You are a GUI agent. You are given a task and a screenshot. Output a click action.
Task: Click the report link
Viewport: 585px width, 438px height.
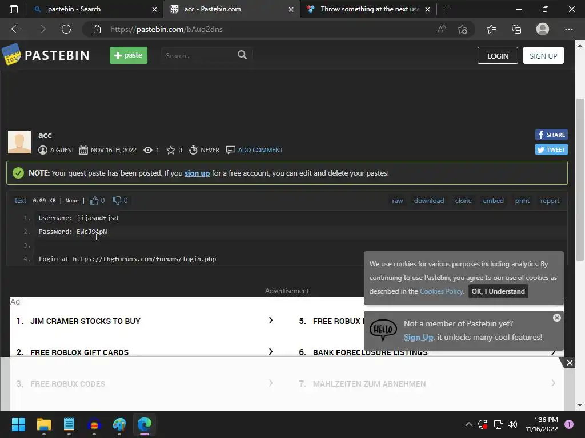(x=550, y=201)
